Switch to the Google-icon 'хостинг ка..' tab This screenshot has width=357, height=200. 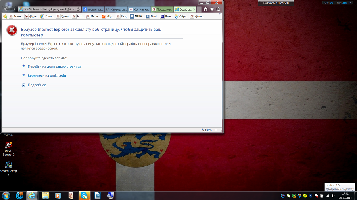coord(93,9)
